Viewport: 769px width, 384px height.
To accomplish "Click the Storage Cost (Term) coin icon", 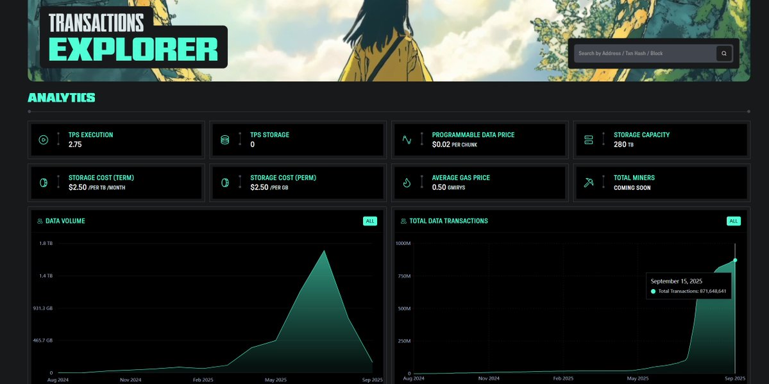I will click(x=43, y=183).
